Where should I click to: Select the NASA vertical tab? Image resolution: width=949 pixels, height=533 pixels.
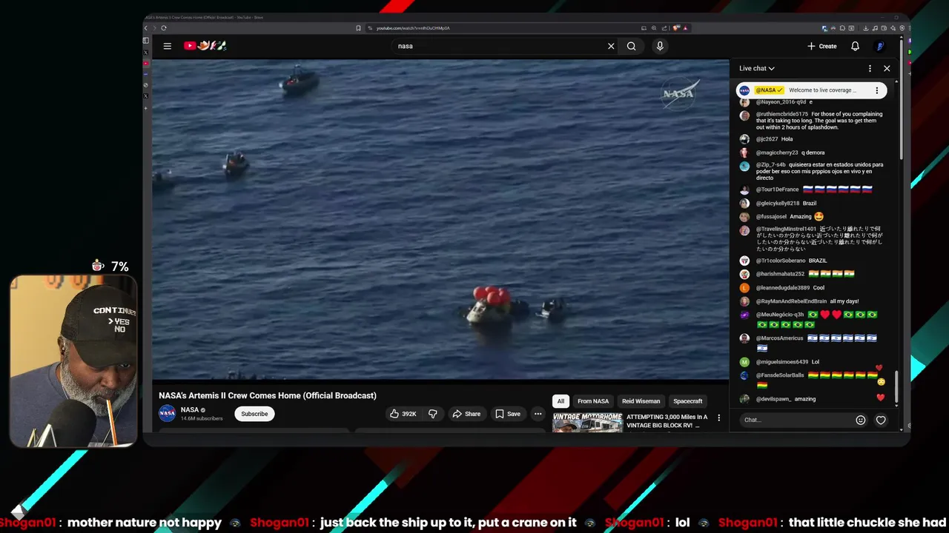click(x=146, y=74)
